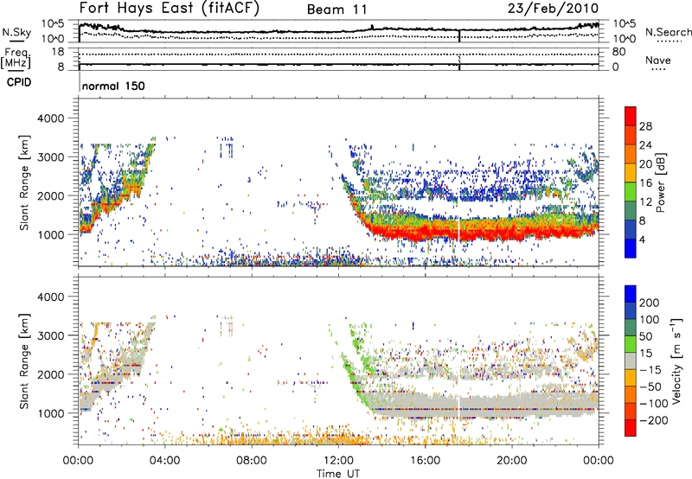The width and height of the screenshot is (692, 479).
Task: Click the '16:00' time tick label
Action: (x=425, y=461)
